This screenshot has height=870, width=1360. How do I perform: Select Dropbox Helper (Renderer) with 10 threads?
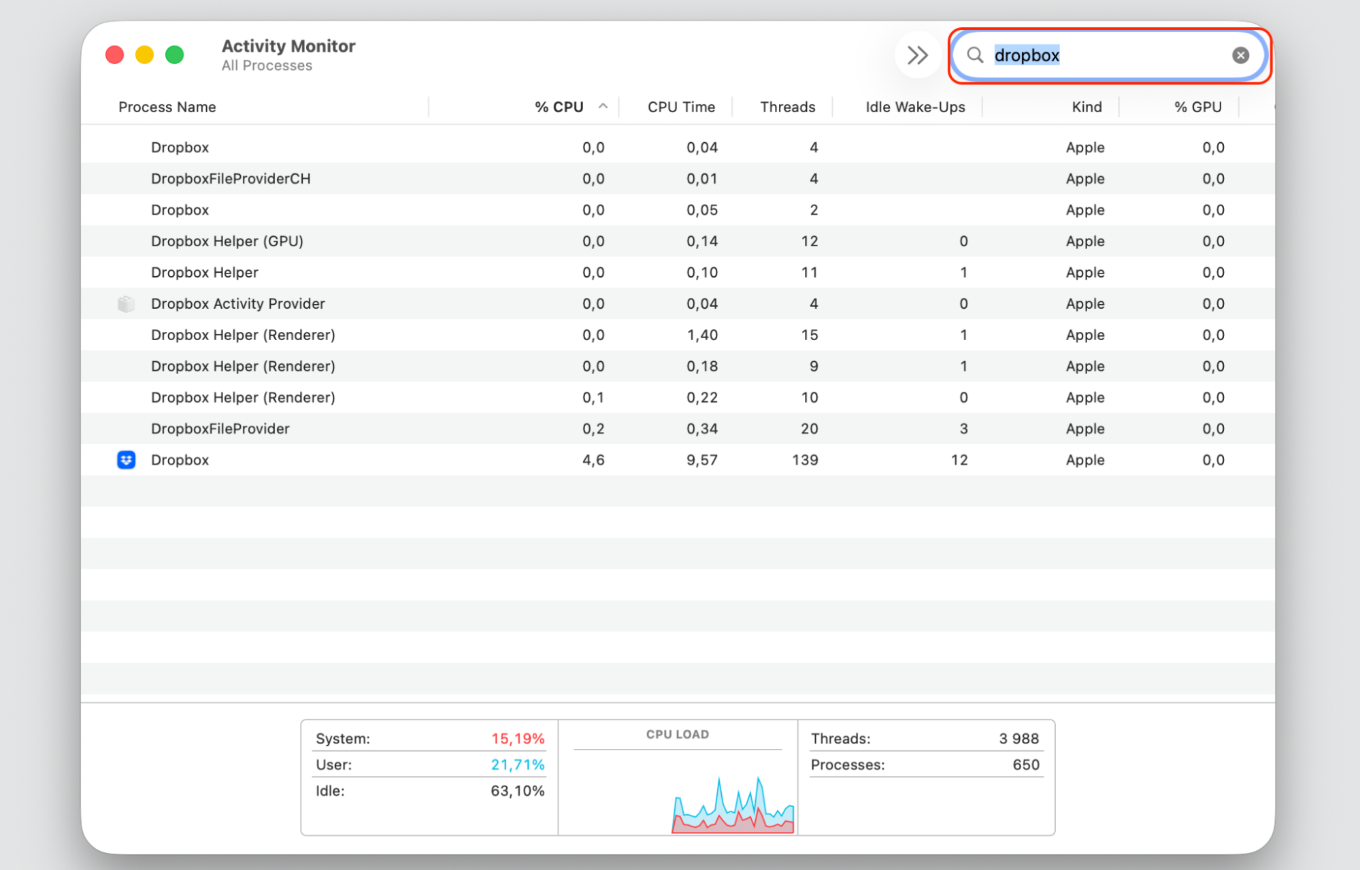pos(678,397)
